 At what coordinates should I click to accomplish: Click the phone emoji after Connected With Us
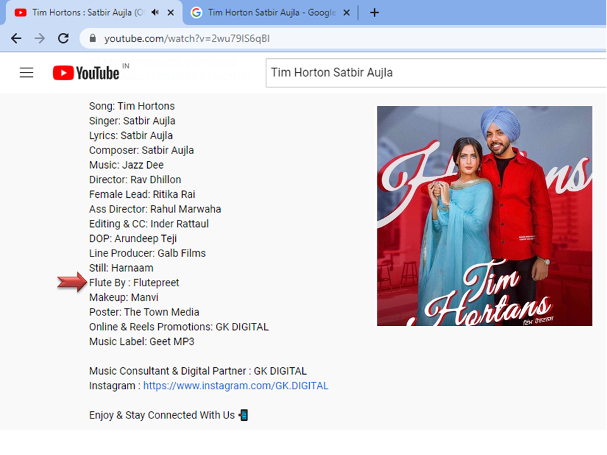pos(243,415)
